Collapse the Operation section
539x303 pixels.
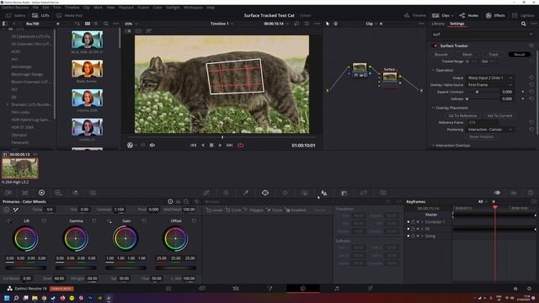(434, 70)
